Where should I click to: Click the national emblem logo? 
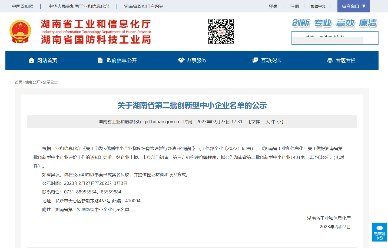tap(20, 32)
